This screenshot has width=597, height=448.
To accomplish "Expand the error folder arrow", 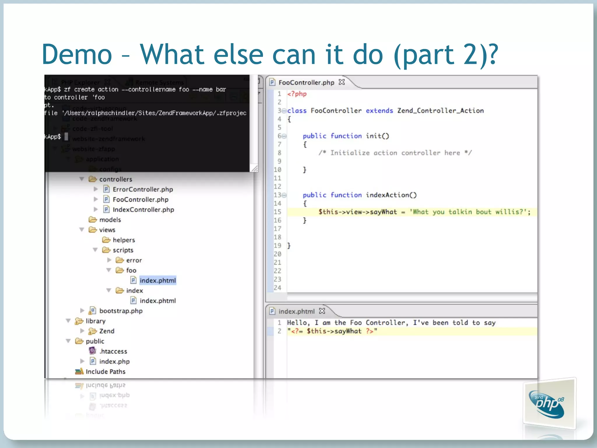I will [x=109, y=260].
